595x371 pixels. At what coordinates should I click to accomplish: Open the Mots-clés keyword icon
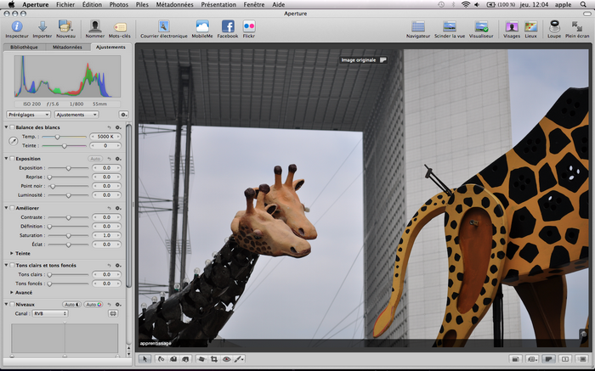(x=120, y=29)
